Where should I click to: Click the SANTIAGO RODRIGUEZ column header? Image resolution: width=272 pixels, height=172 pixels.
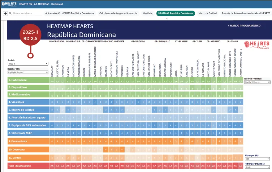click(x=117, y=64)
